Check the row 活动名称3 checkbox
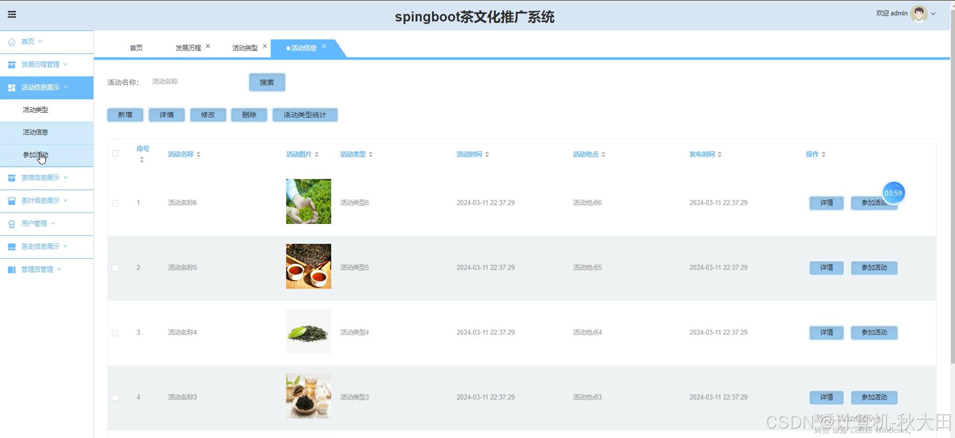955x438 pixels. (115, 398)
